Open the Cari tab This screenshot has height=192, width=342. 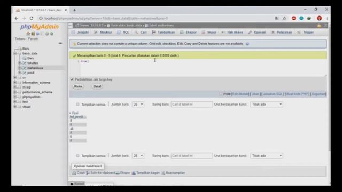[141, 32]
